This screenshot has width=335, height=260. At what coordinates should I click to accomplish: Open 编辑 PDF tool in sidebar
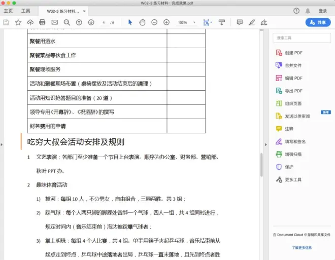pyautogui.click(x=293, y=78)
